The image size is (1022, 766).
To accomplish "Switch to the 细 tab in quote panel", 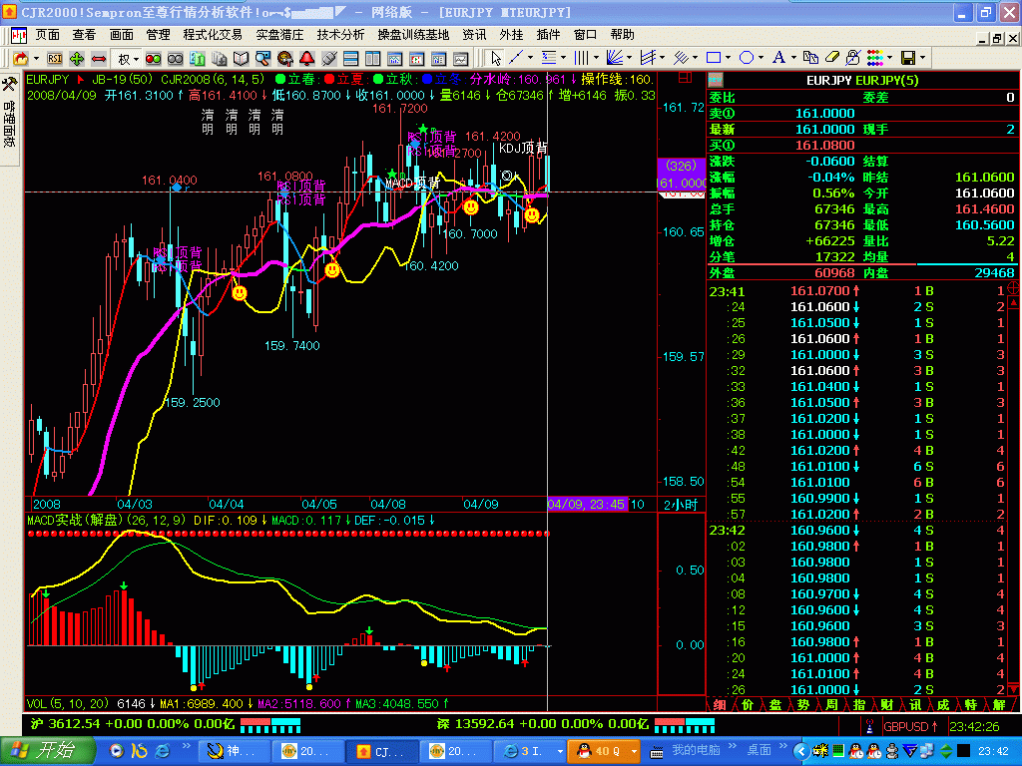I will click(x=720, y=705).
